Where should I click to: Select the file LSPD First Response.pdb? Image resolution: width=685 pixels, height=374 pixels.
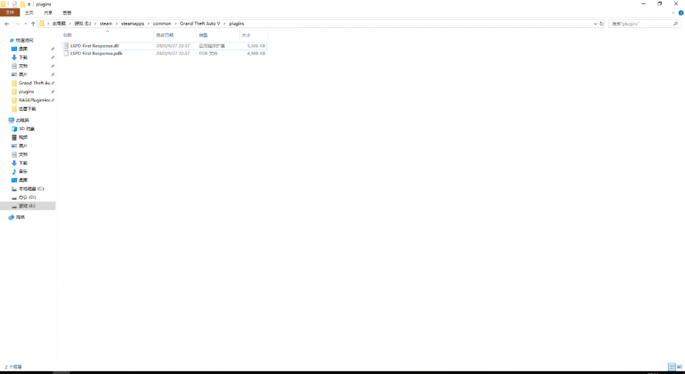pos(96,53)
